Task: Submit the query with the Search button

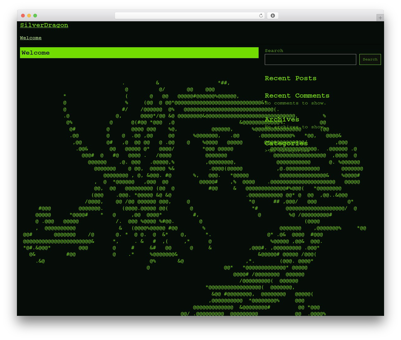Action: [370, 60]
